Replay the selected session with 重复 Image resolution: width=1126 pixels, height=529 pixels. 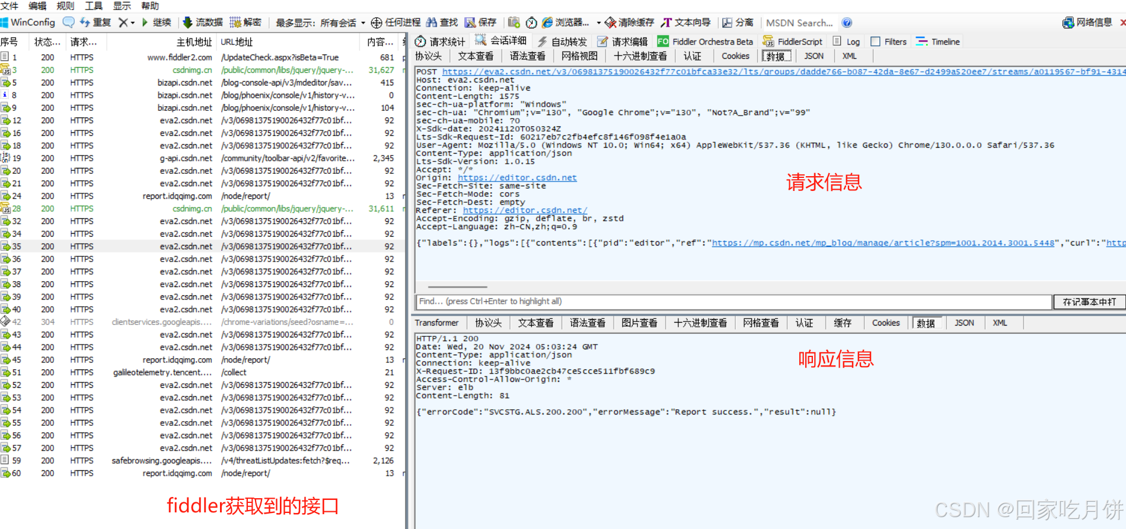click(95, 23)
